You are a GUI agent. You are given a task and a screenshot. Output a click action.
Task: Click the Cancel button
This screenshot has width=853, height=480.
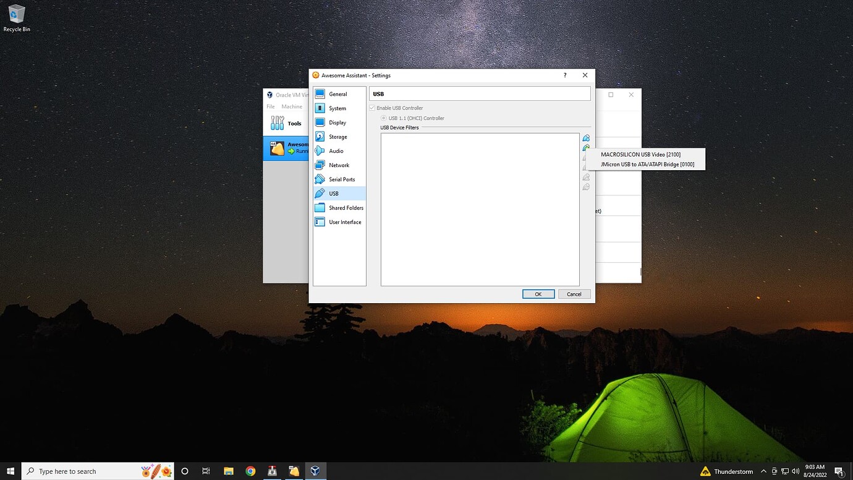click(574, 294)
